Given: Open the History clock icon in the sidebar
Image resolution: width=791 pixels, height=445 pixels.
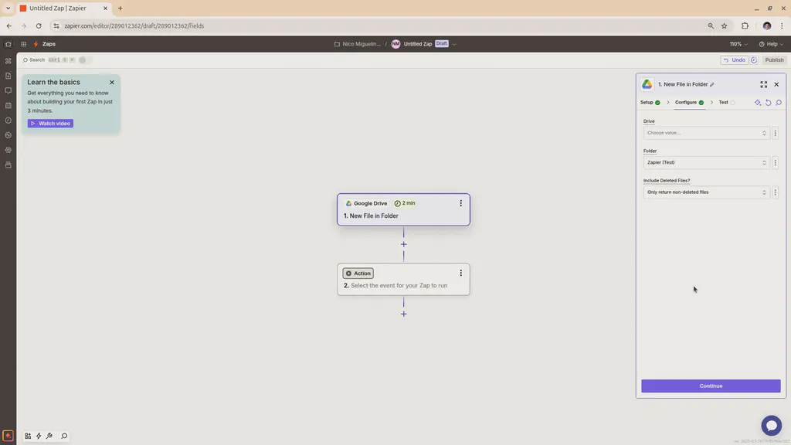Looking at the screenshot, I should [x=8, y=121].
